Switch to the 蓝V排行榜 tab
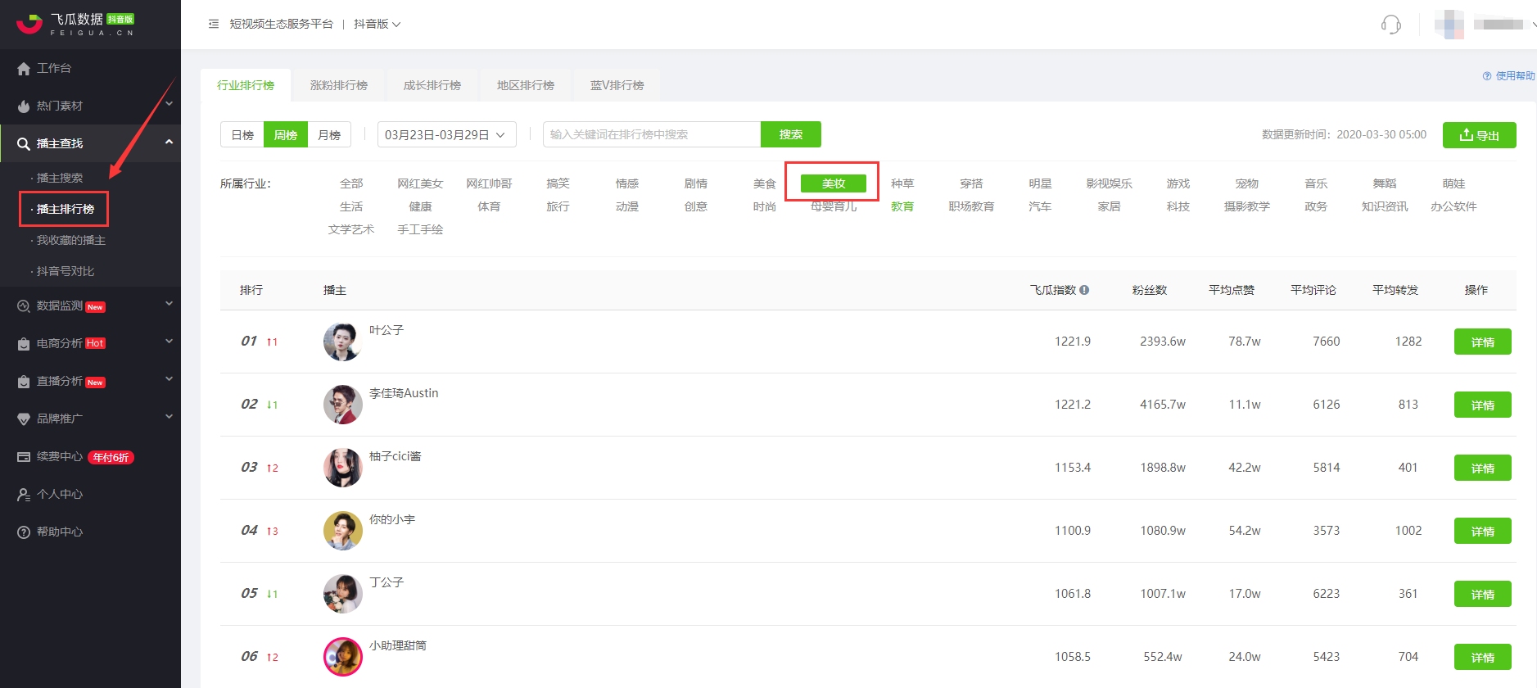Screen dimensions: 1537x688 pyautogui.click(x=617, y=85)
